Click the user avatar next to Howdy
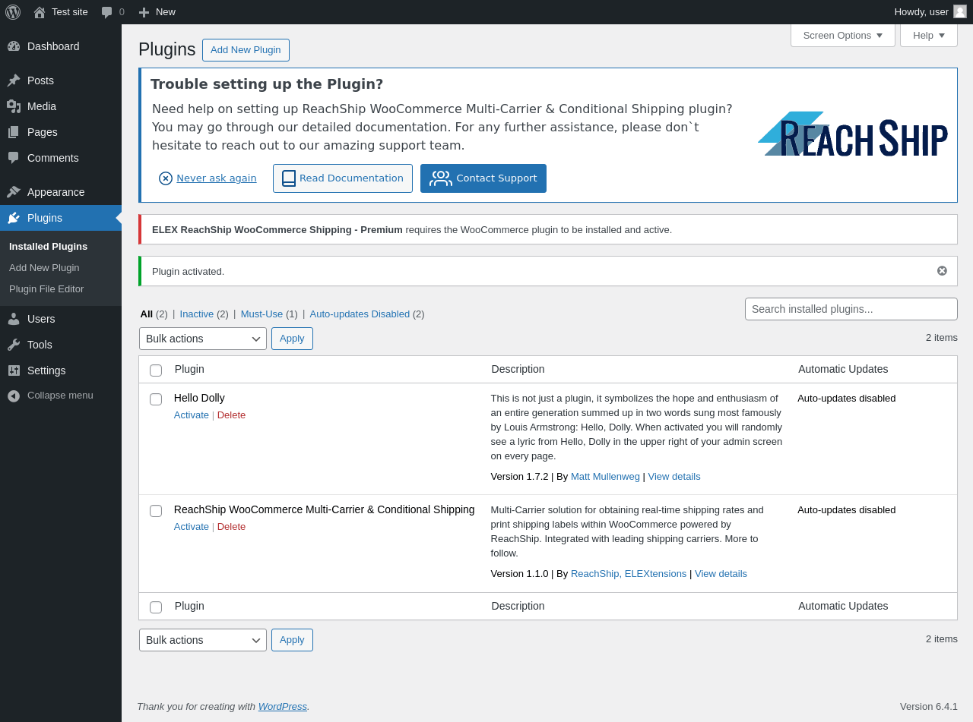This screenshot has height=722, width=973. (x=960, y=11)
